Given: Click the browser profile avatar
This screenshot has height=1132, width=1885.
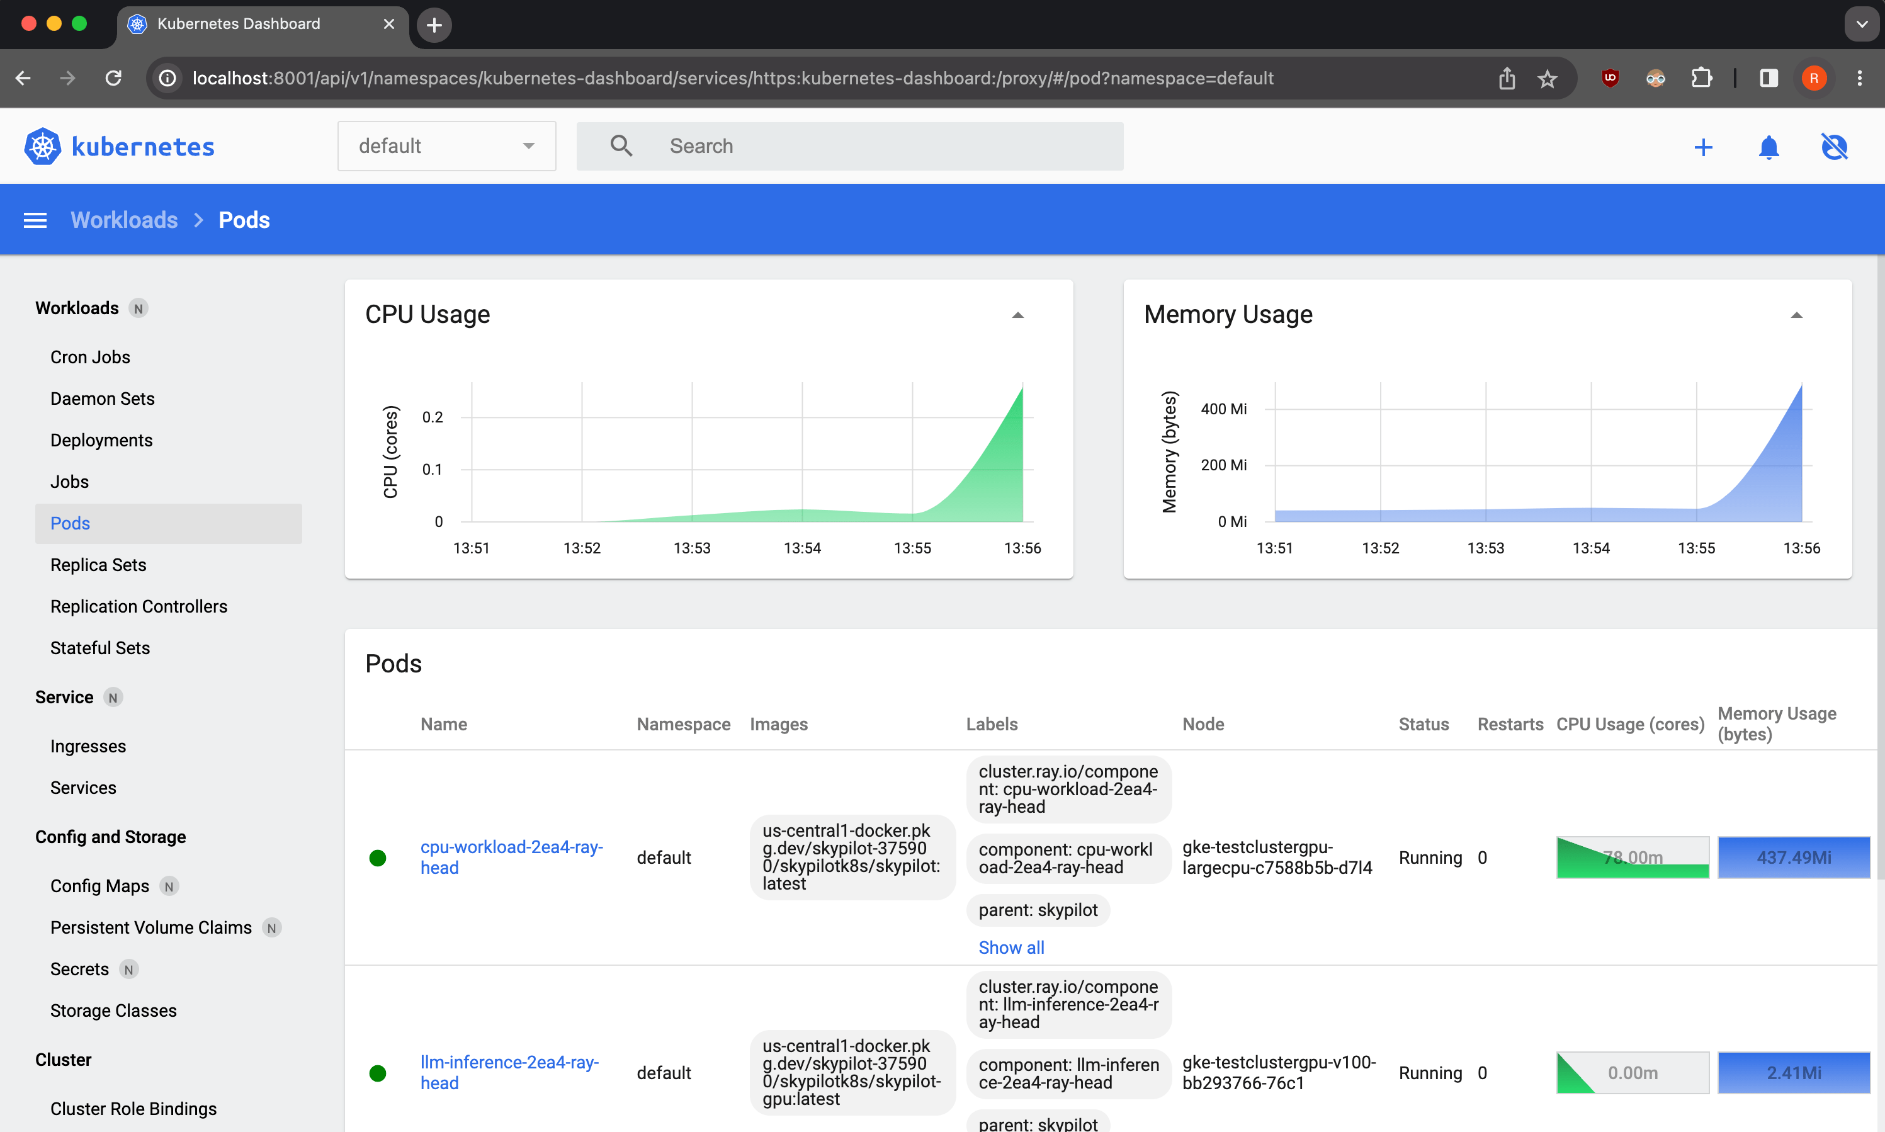Looking at the screenshot, I should [x=1814, y=78].
